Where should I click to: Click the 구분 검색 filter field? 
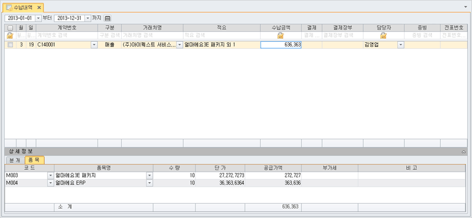click(x=109, y=35)
